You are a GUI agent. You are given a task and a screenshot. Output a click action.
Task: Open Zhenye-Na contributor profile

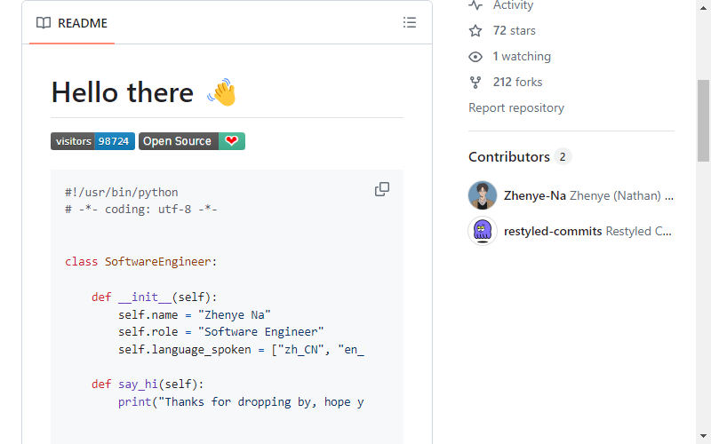535,195
